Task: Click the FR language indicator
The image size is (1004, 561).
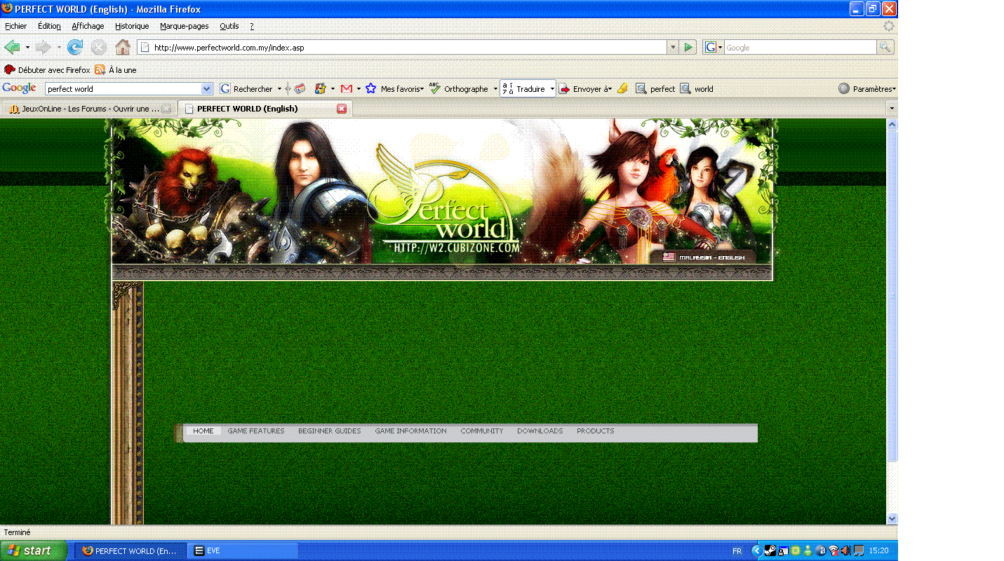Action: tap(737, 551)
